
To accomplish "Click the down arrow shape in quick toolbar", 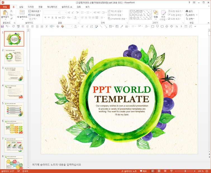I will (167, 26).
